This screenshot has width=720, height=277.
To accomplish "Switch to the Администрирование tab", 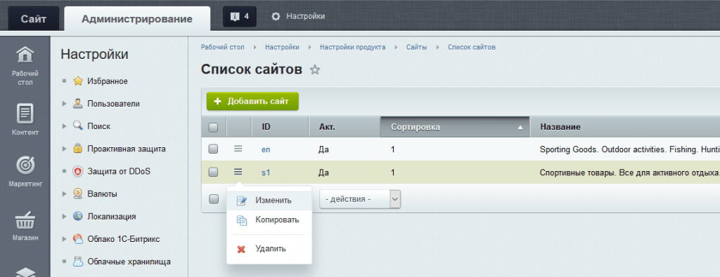I will (x=137, y=19).
